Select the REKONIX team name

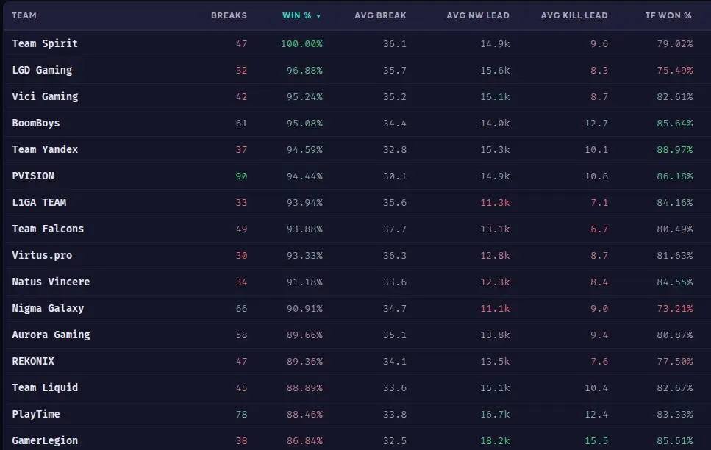(33, 361)
